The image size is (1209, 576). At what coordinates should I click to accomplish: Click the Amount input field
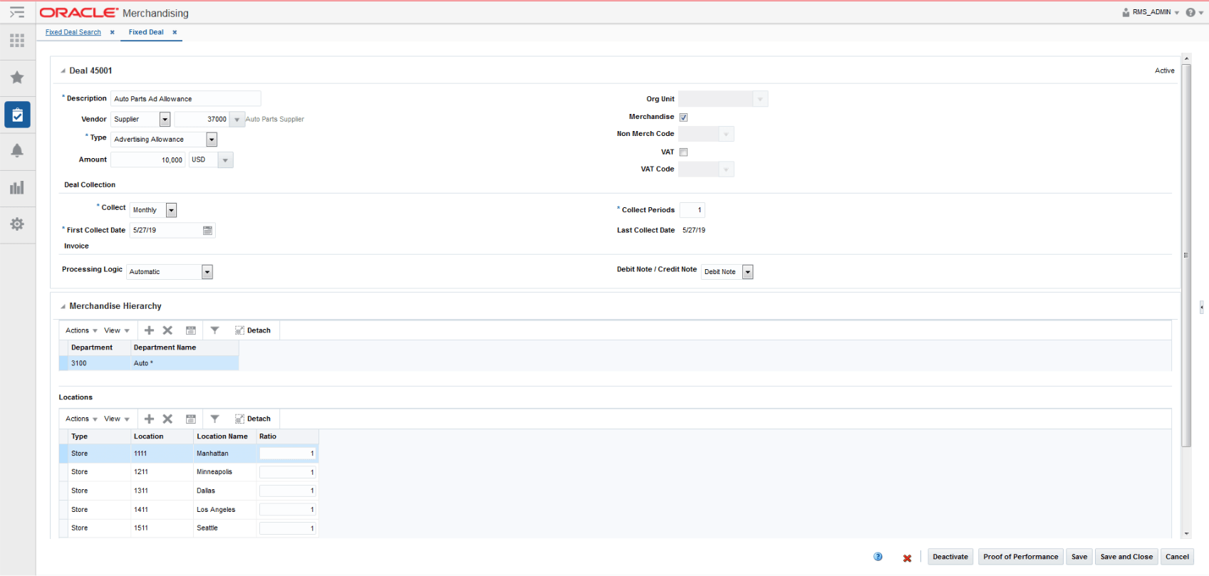pos(148,160)
